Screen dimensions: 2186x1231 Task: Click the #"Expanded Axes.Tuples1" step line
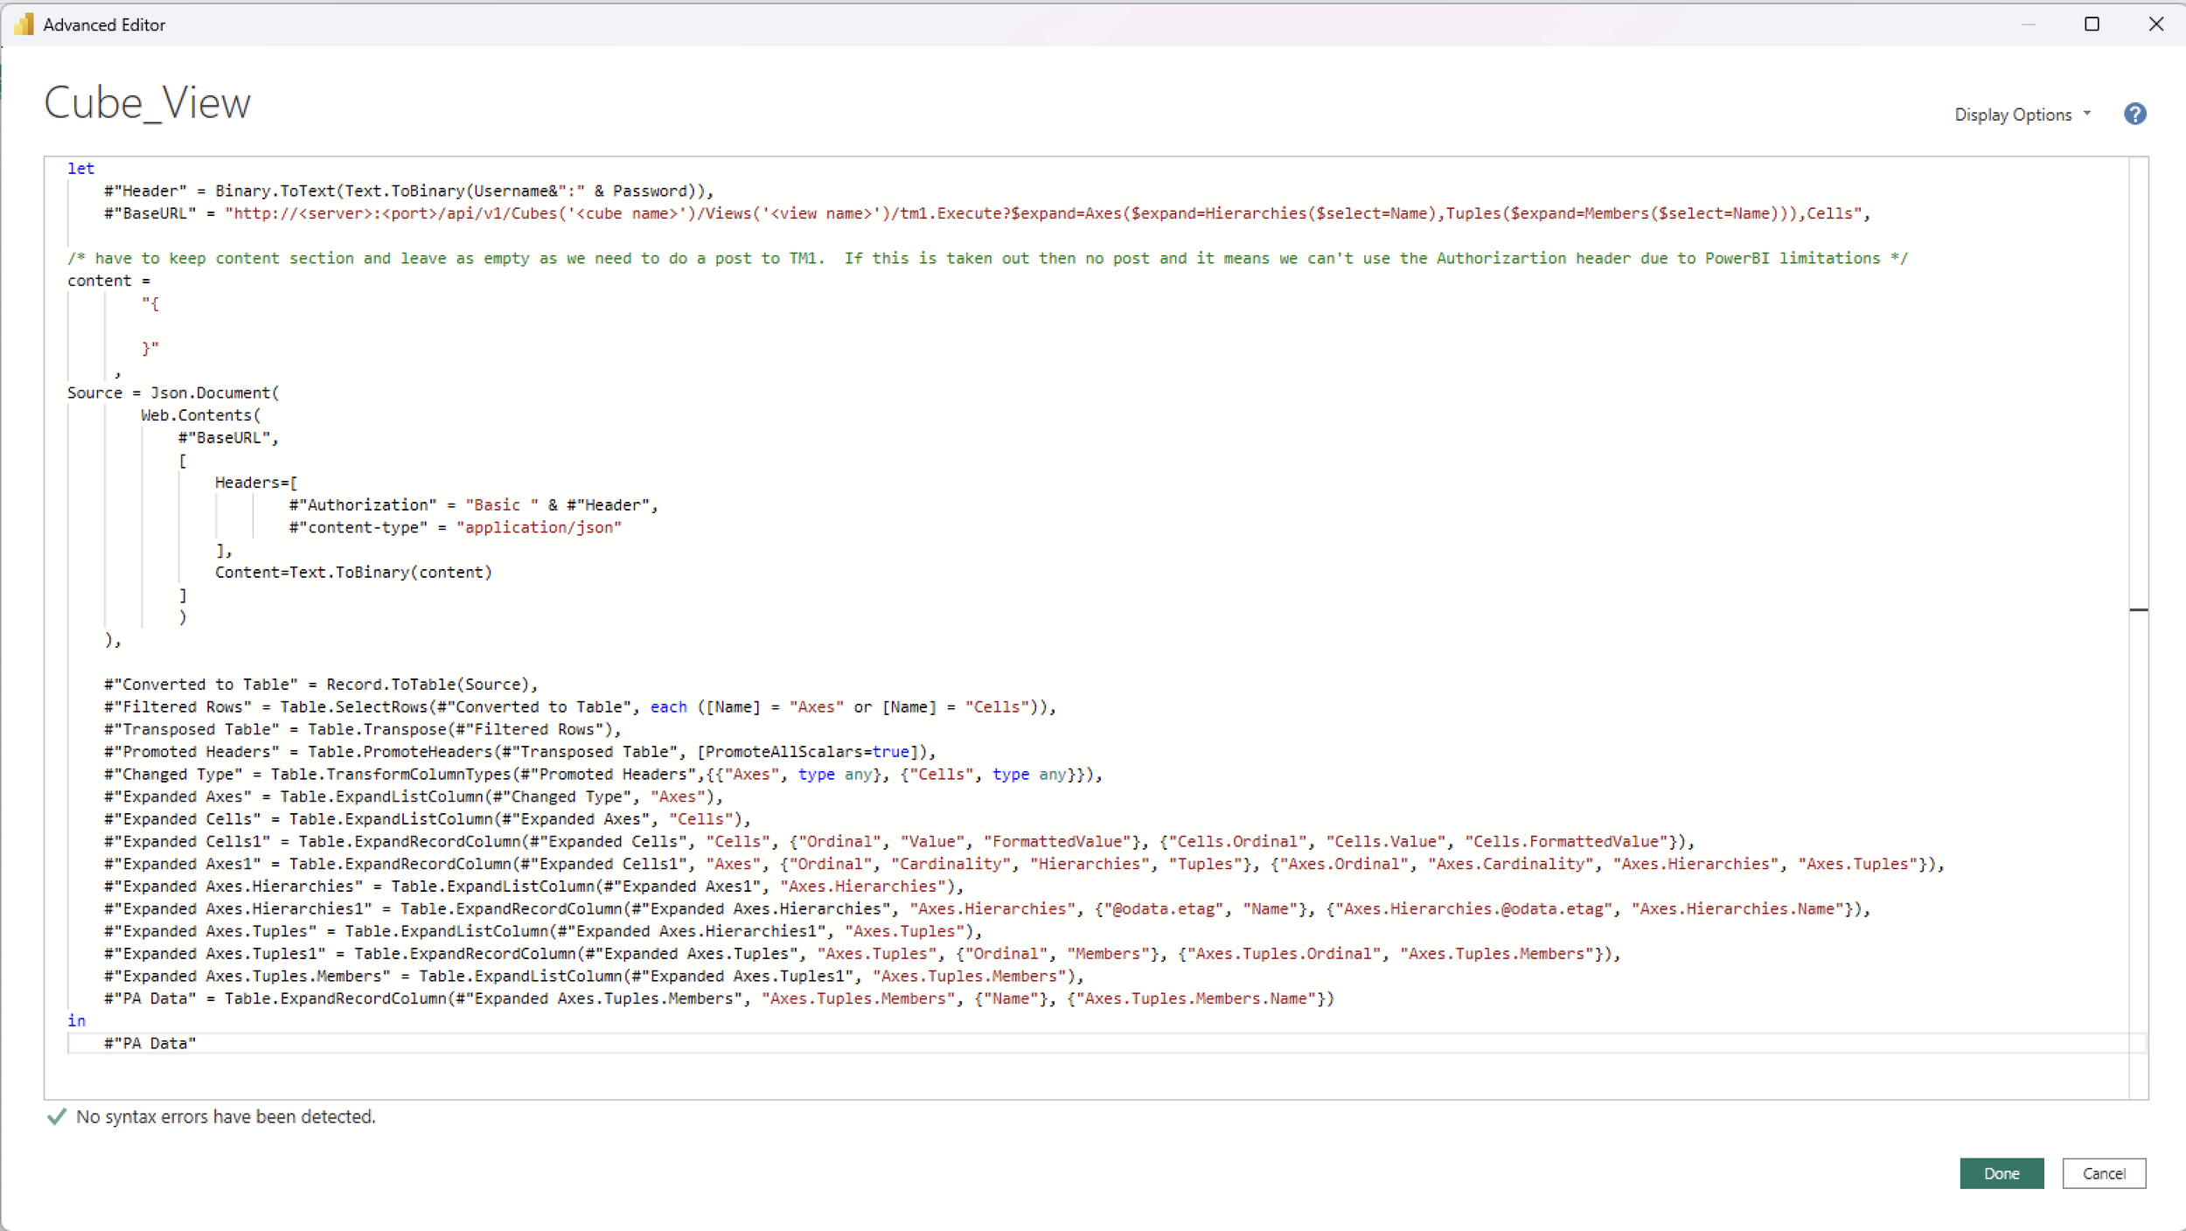point(862,954)
